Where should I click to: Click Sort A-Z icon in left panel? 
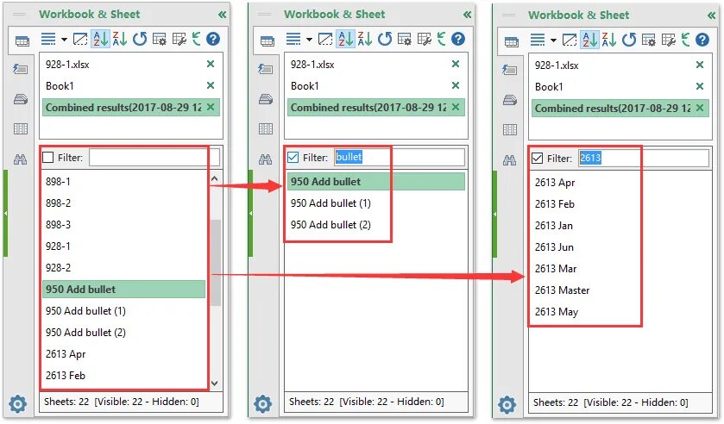click(100, 39)
